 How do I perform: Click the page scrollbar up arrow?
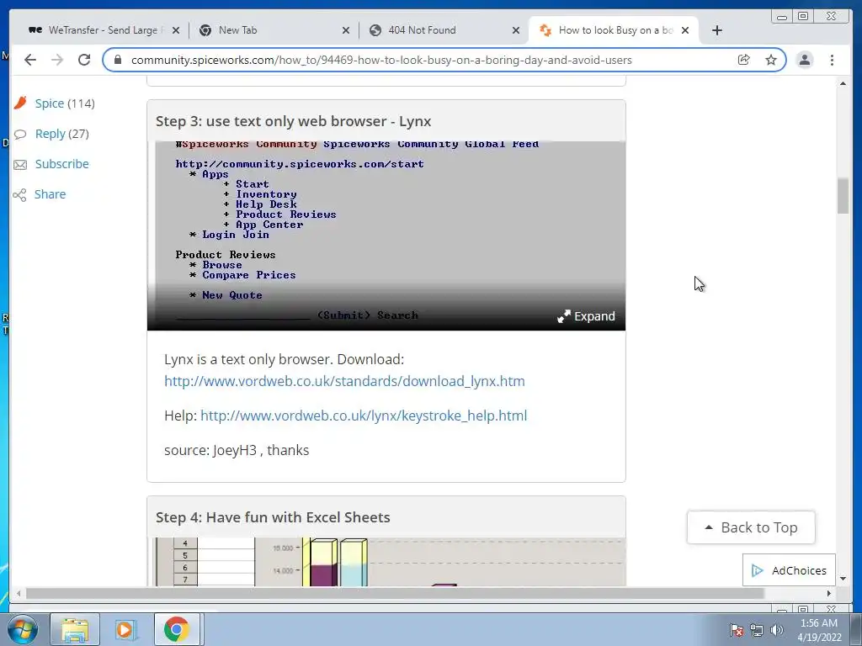(843, 83)
